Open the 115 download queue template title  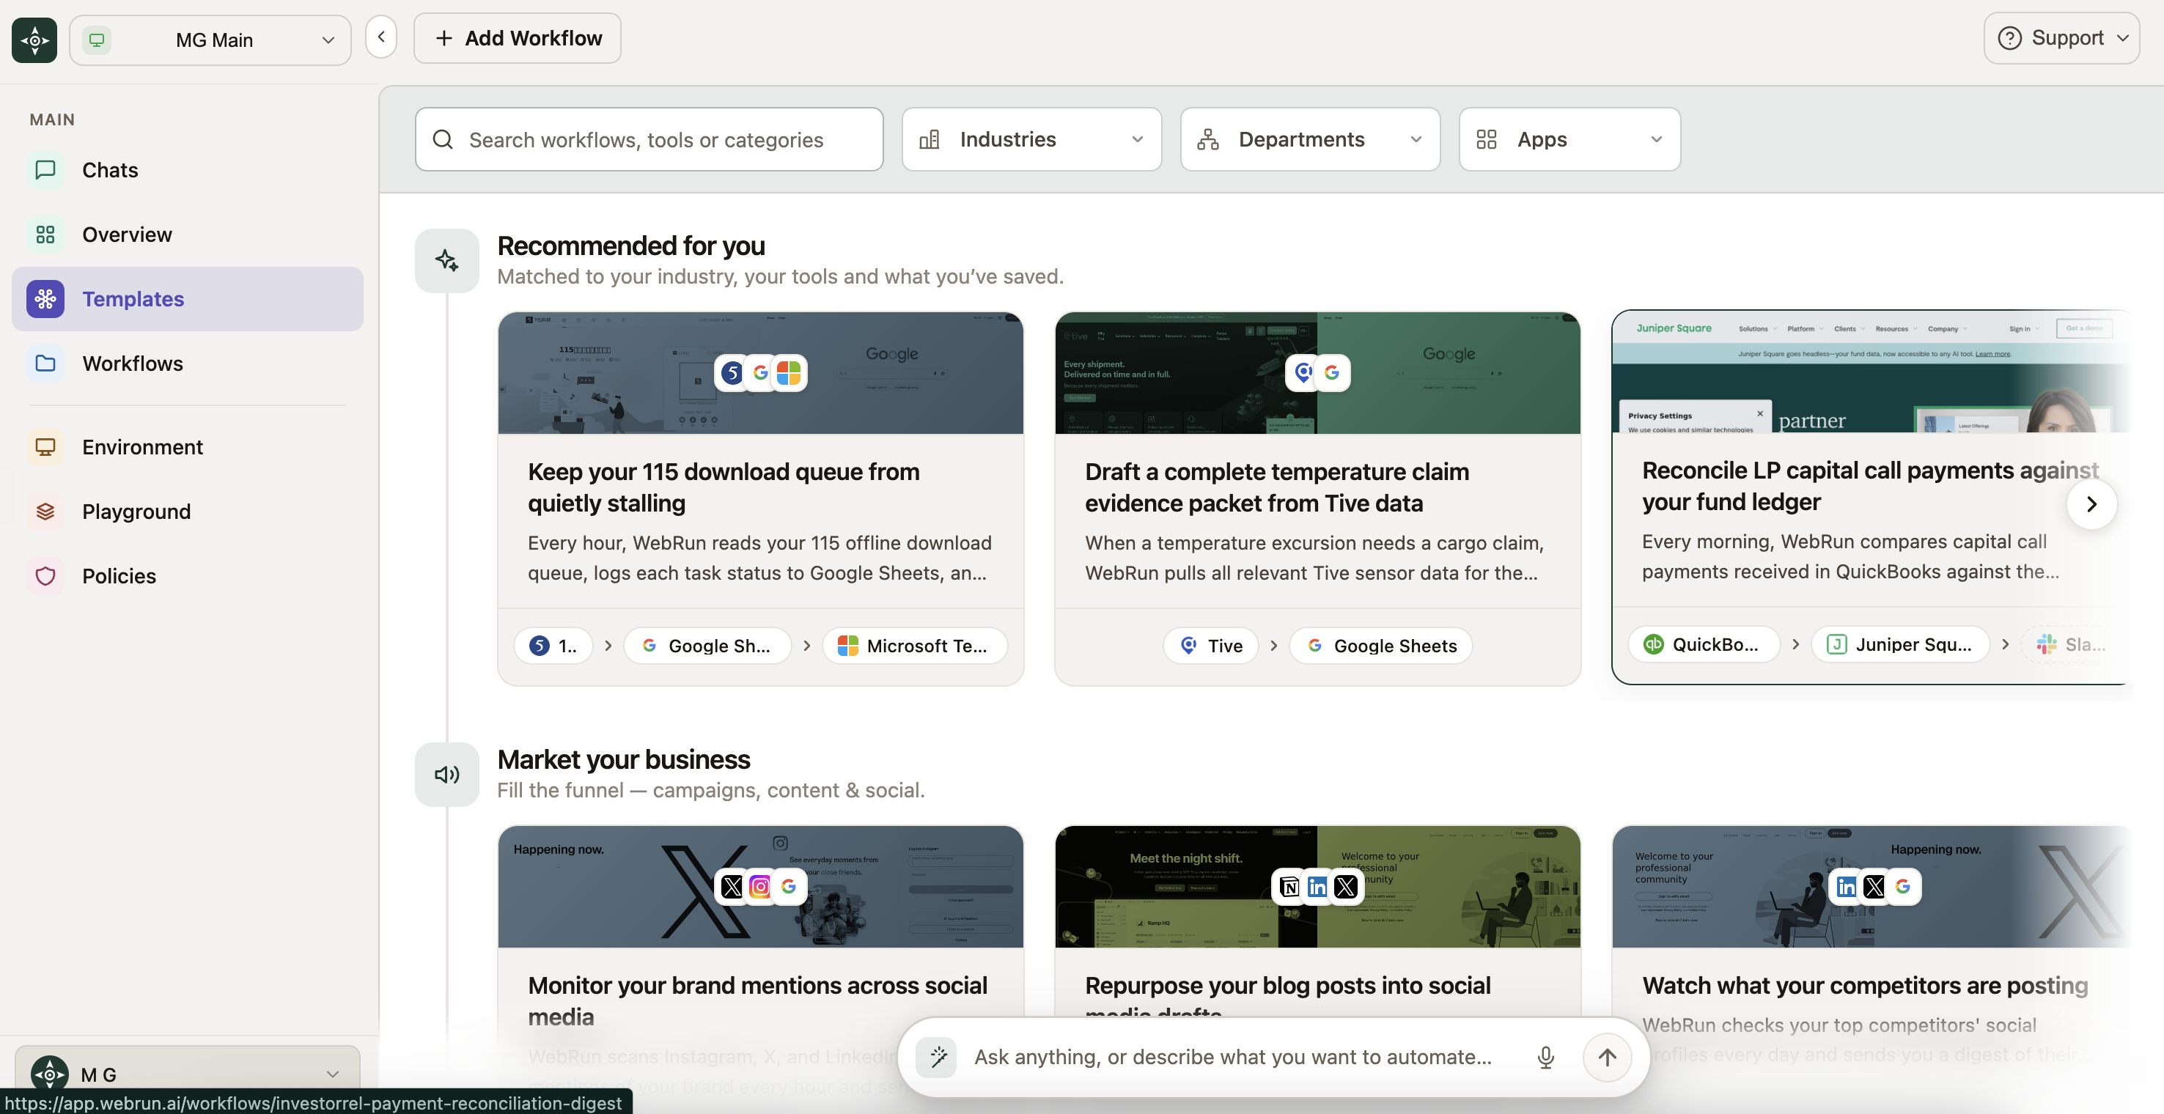pos(724,487)
